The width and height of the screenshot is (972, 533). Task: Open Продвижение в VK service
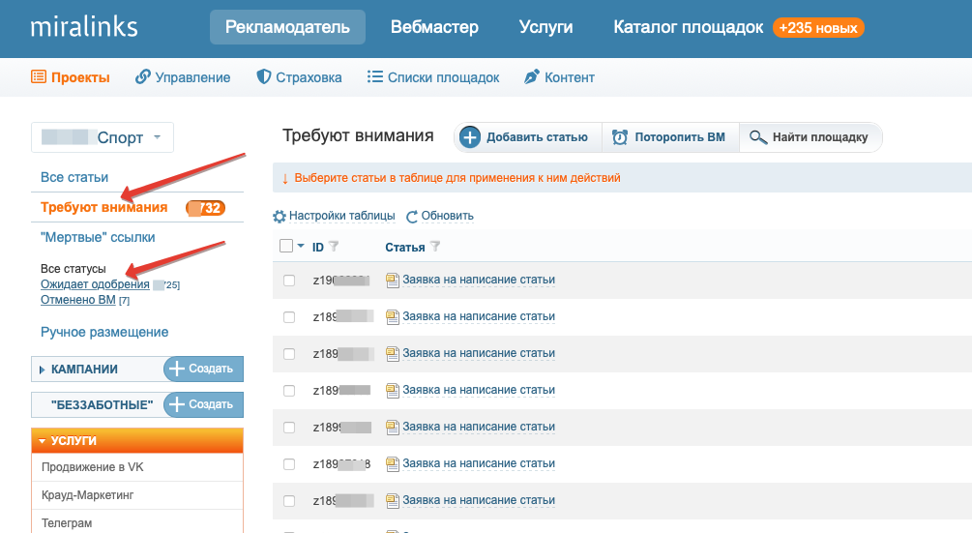(93, 467)
